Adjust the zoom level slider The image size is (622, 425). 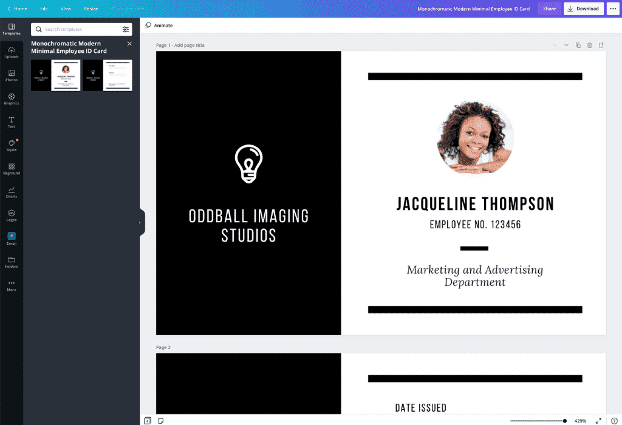point(565,420)
